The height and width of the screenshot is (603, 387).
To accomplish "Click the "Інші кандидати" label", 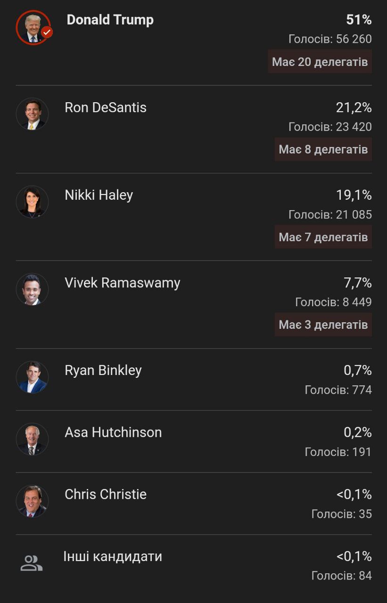I will 113,556.
